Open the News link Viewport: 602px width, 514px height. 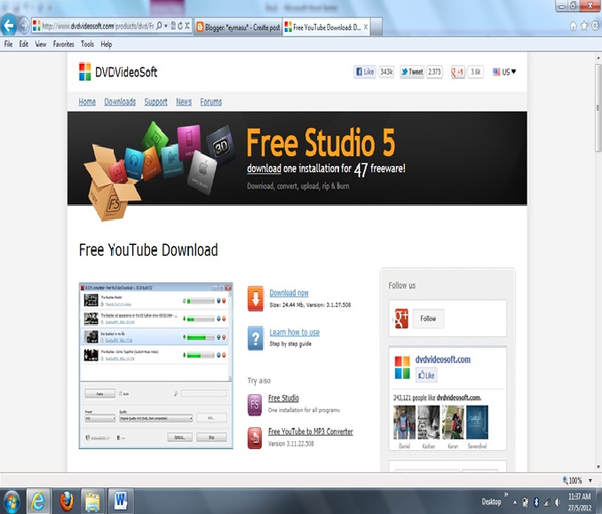(x=184, y=102)
